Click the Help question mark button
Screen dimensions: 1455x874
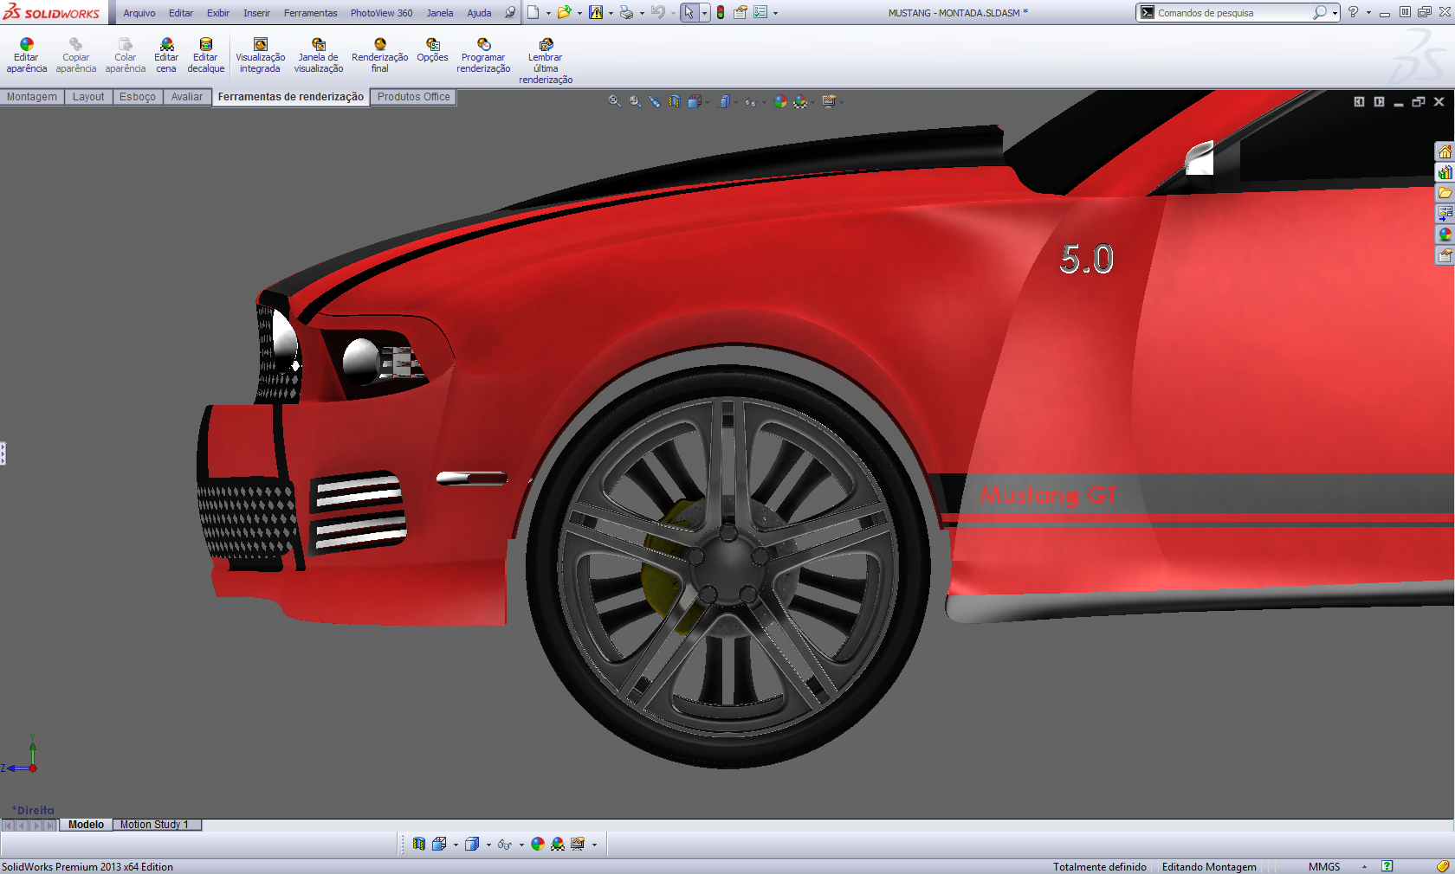[1353, 12]
